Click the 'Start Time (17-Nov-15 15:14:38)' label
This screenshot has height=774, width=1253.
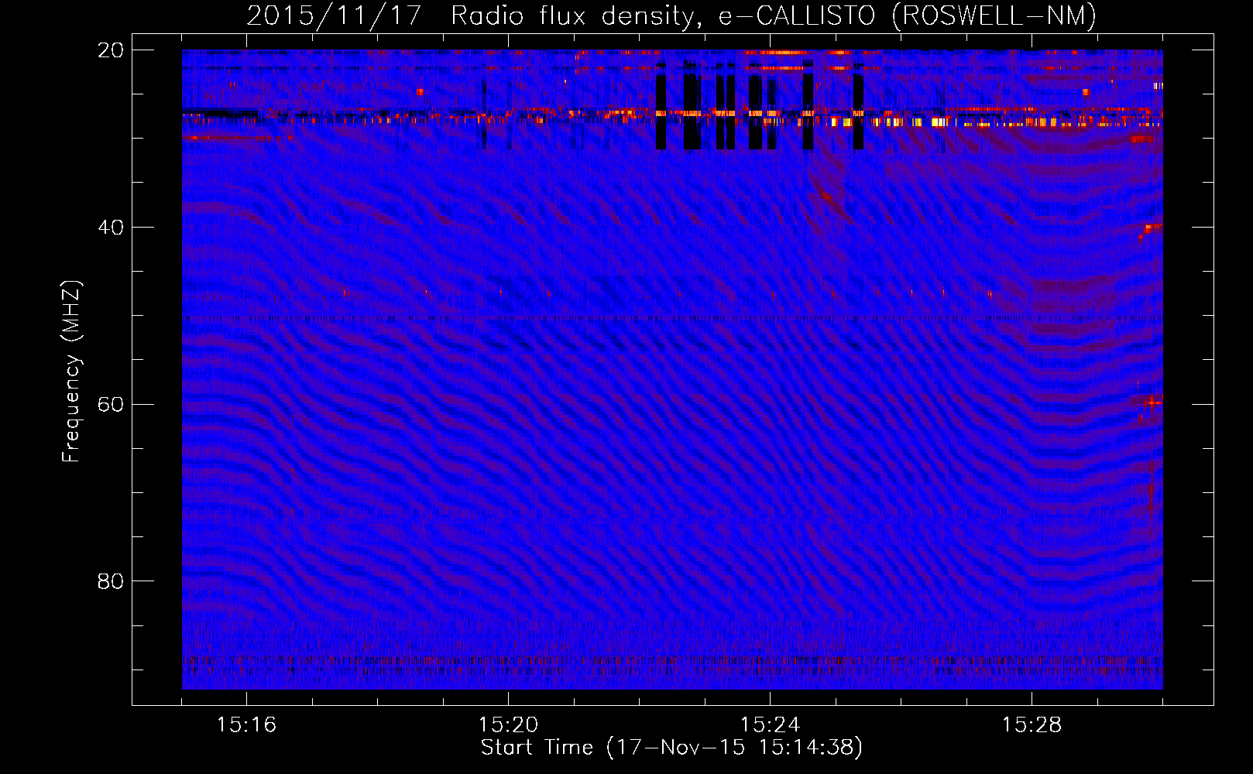671,748
